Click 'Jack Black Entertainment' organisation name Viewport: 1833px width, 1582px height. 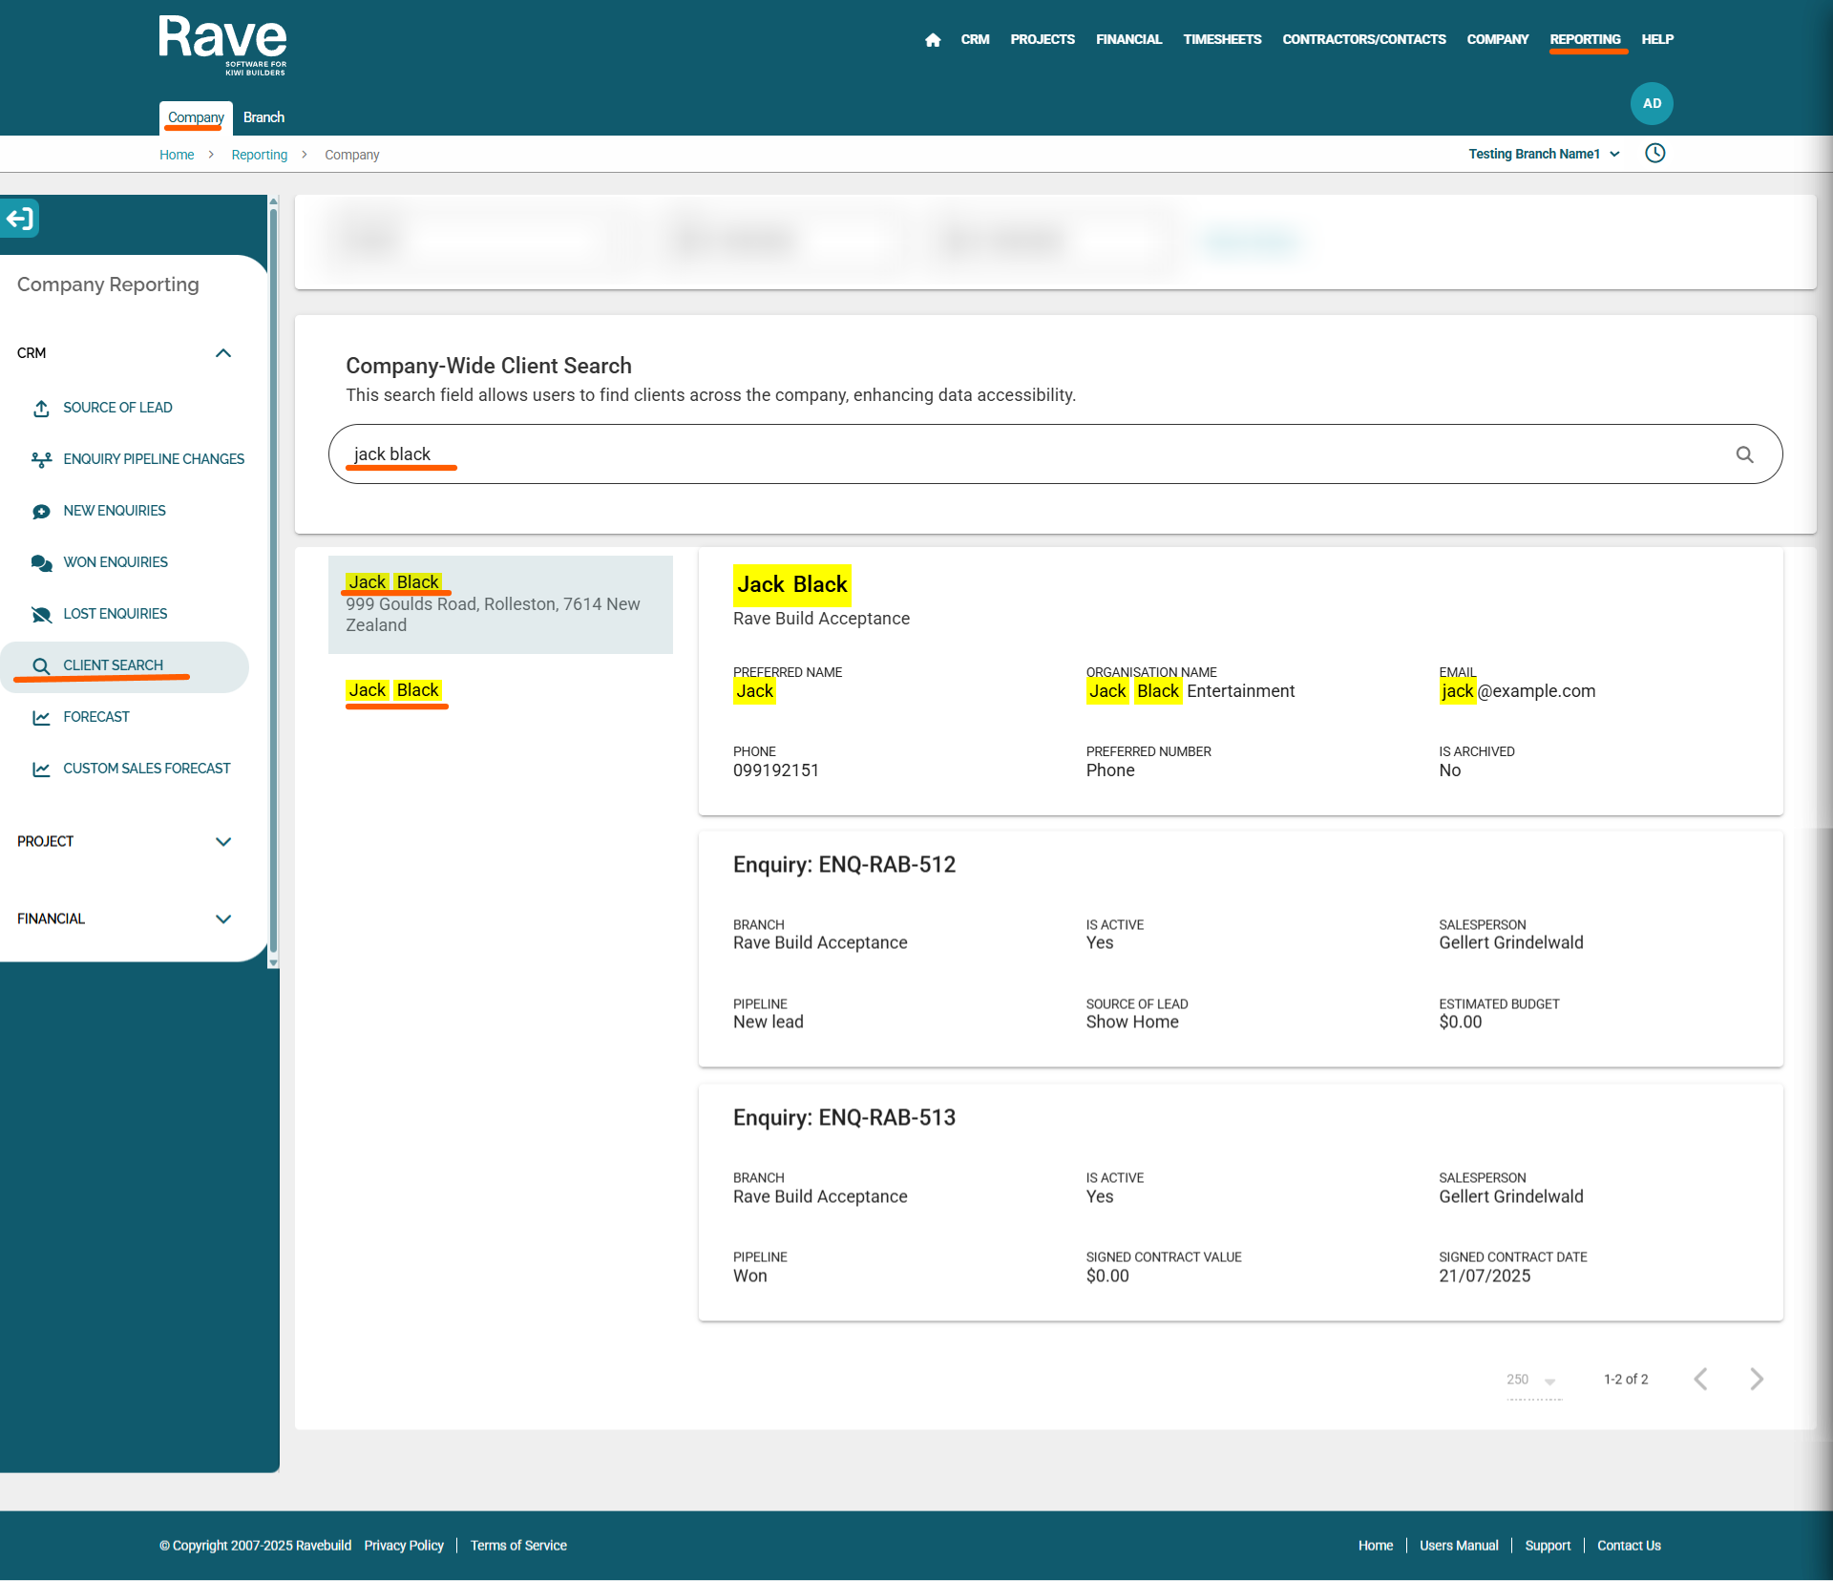[x=1190, y=691]
